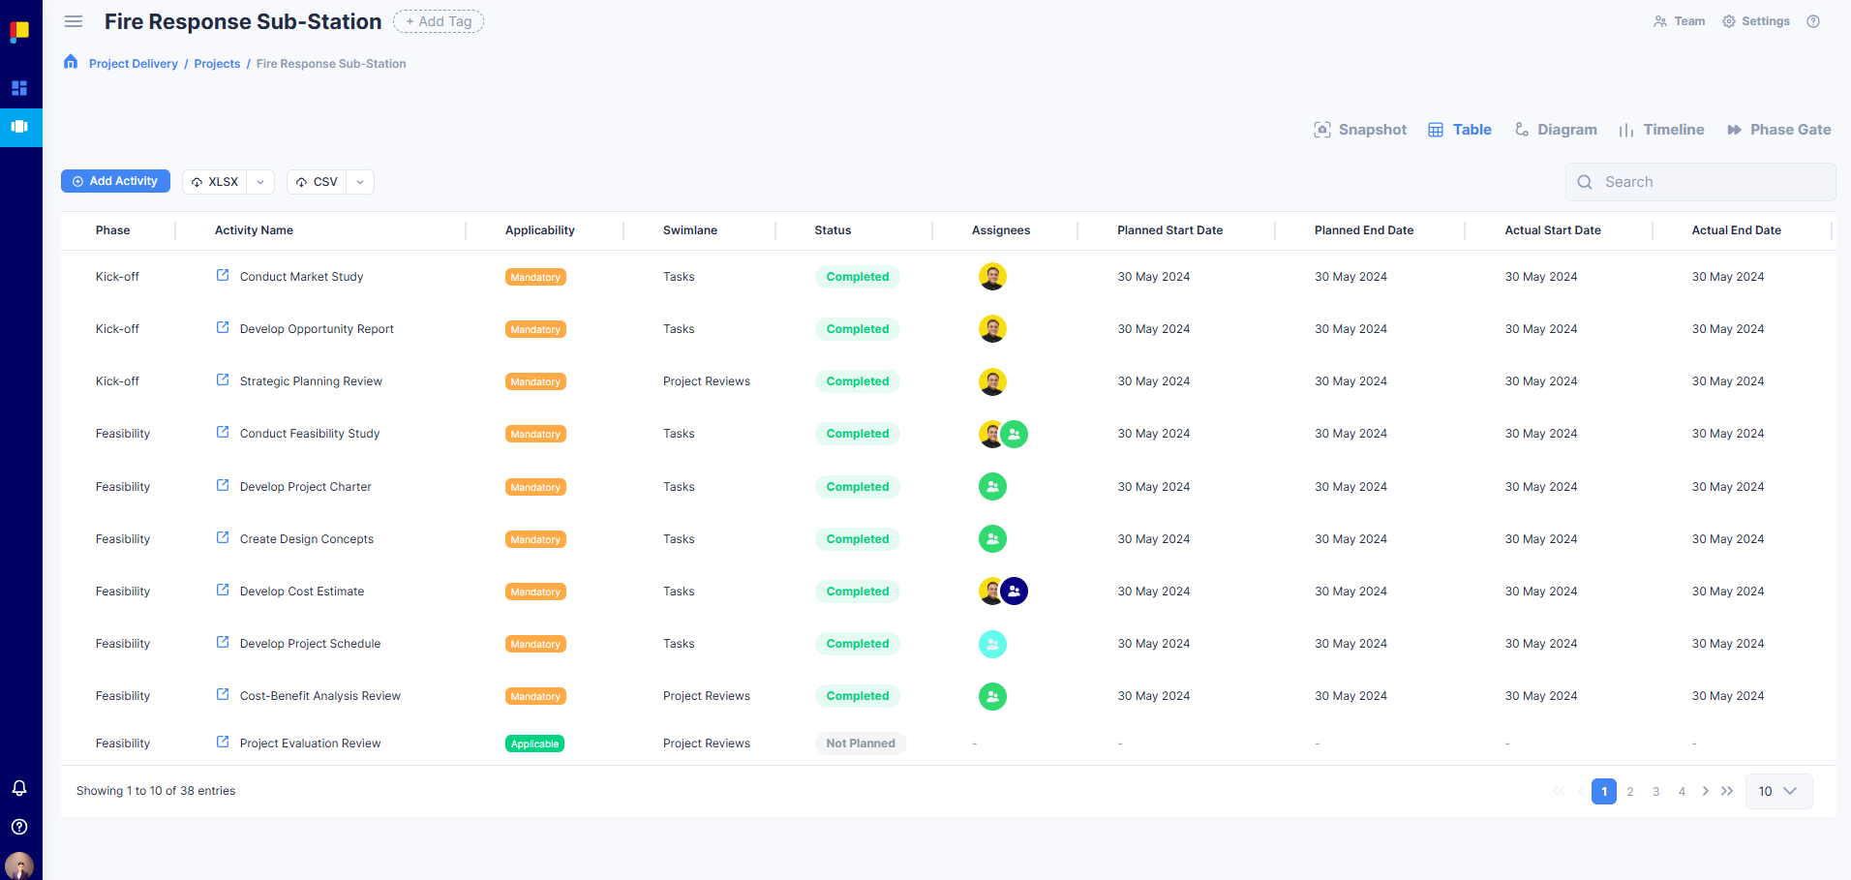The width and height of the screenshot is (1851, 880).
Task: Click the help icon beside Settings
Action: tap(1813, 21)
